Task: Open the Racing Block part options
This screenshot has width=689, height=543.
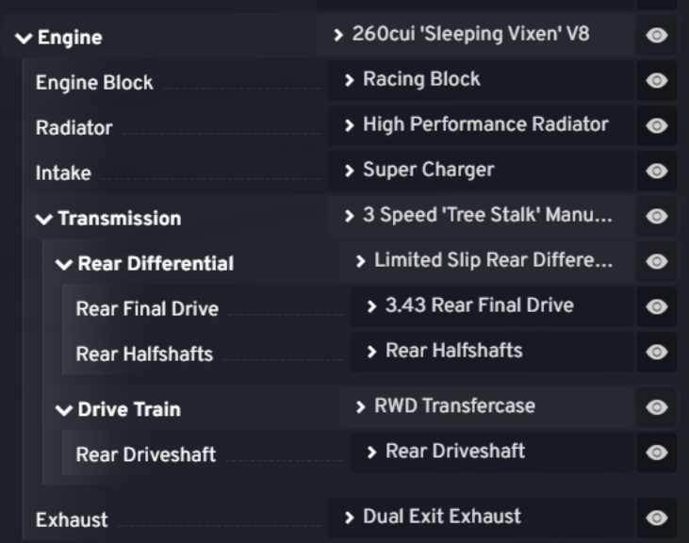Action: tap(421, 80)
